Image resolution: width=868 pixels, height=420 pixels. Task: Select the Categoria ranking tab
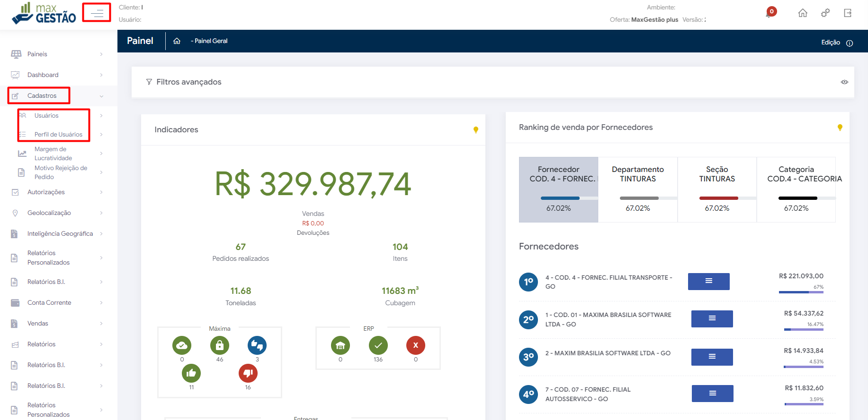point(796,189)
